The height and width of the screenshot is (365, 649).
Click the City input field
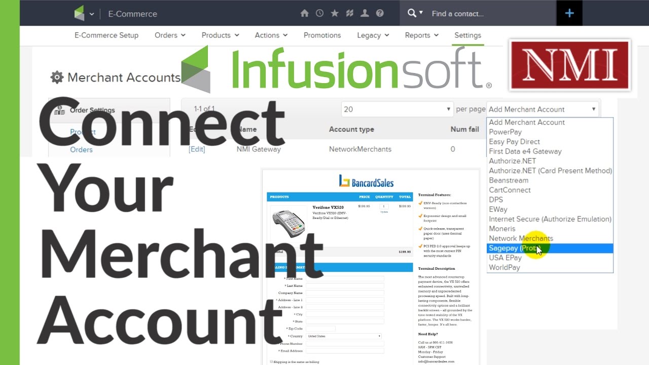tap(345, 314)
